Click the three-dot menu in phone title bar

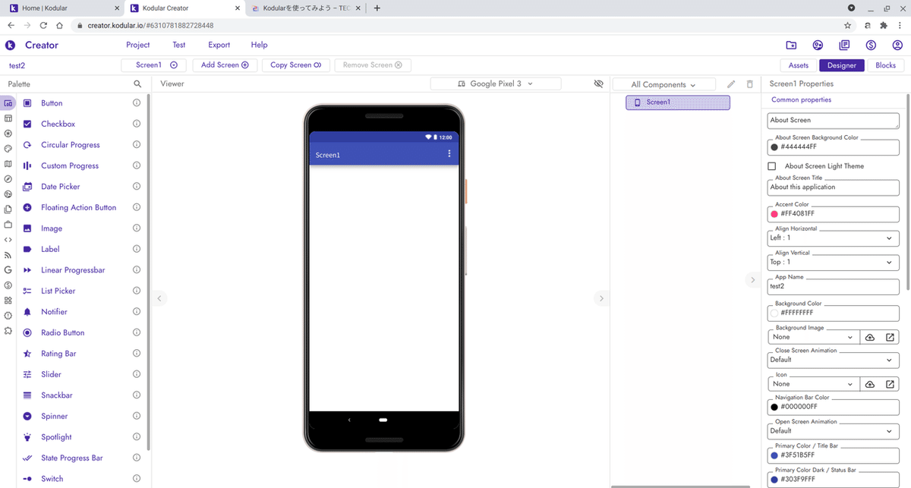449,154
